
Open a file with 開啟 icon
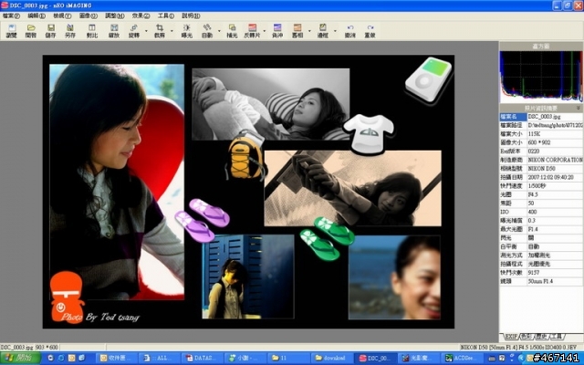click(31, 31)
